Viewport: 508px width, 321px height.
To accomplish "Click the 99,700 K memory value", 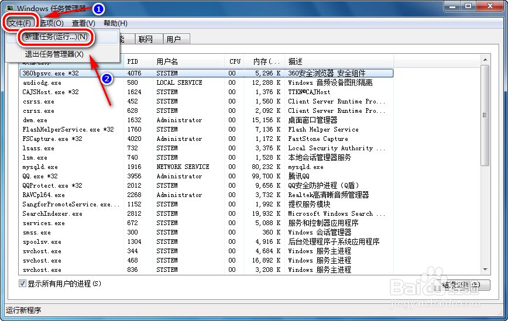I will pyautogui.click(x=266, y=177).
